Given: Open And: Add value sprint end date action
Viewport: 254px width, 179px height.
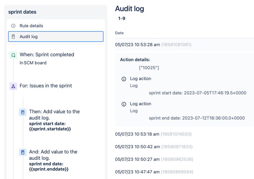Looking at the screenshot, I should [53, 160].
